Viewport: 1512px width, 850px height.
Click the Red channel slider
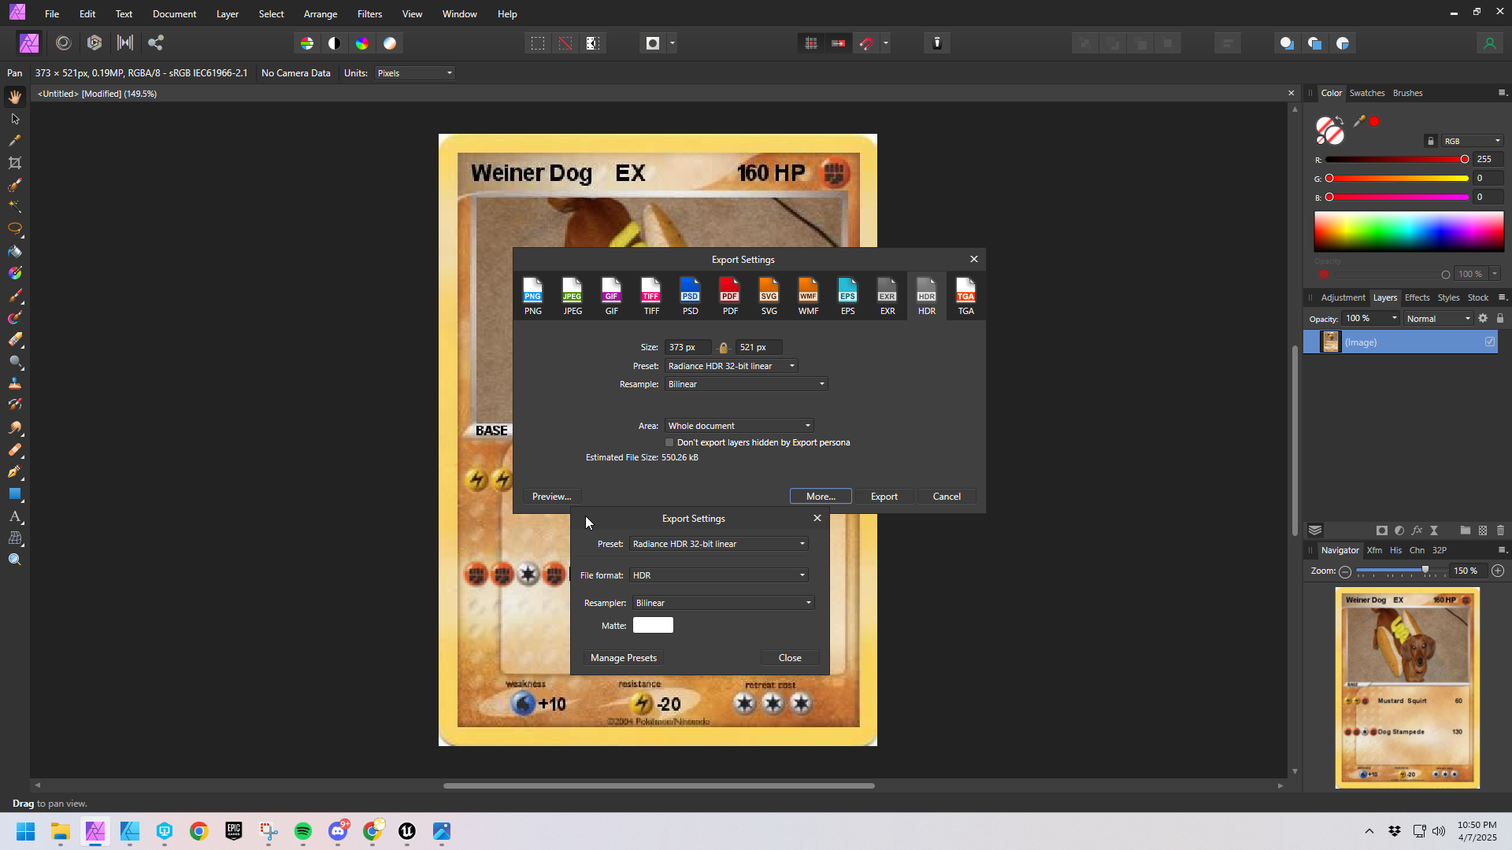pos(1395,160)
